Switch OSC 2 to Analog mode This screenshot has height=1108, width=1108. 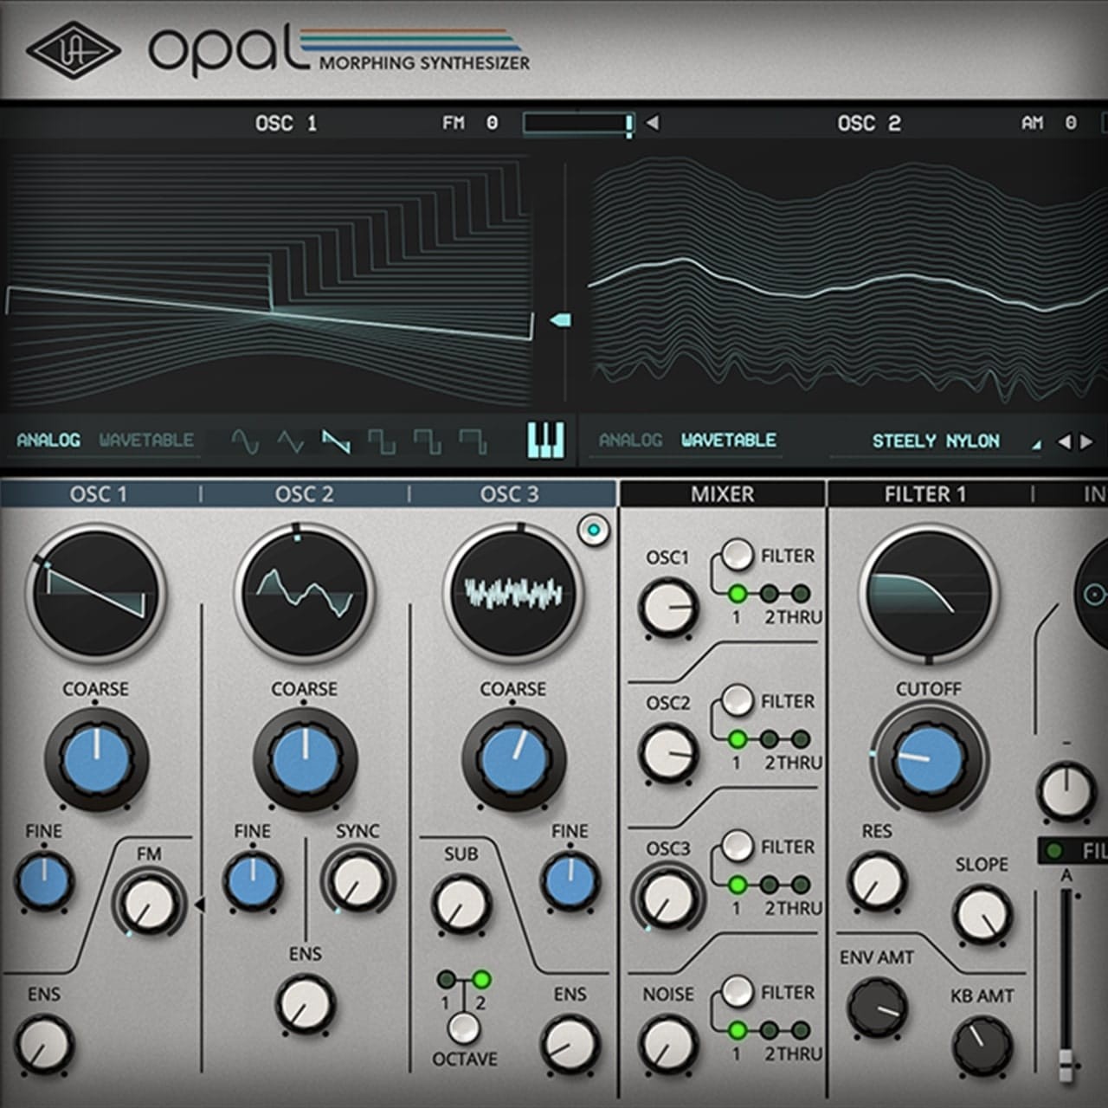click(630, 441)
